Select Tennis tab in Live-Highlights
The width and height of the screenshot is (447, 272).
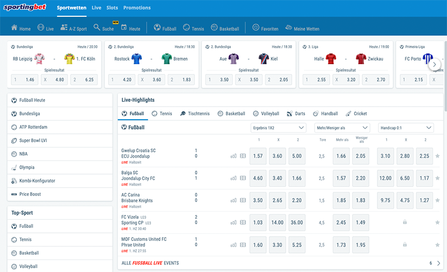click(x=162, y=114)
